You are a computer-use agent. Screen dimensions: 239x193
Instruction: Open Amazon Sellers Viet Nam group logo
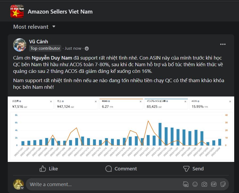point(17,11)
